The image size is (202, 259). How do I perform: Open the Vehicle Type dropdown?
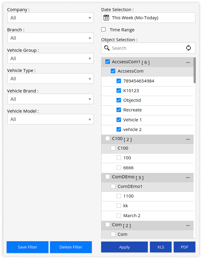click(x=50, y=79)
